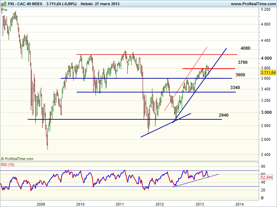Screen dimensions: 277x207
Task: Click the © ProRealTime.com watermark
Action: pyautogui.click(x=17, y=159)
